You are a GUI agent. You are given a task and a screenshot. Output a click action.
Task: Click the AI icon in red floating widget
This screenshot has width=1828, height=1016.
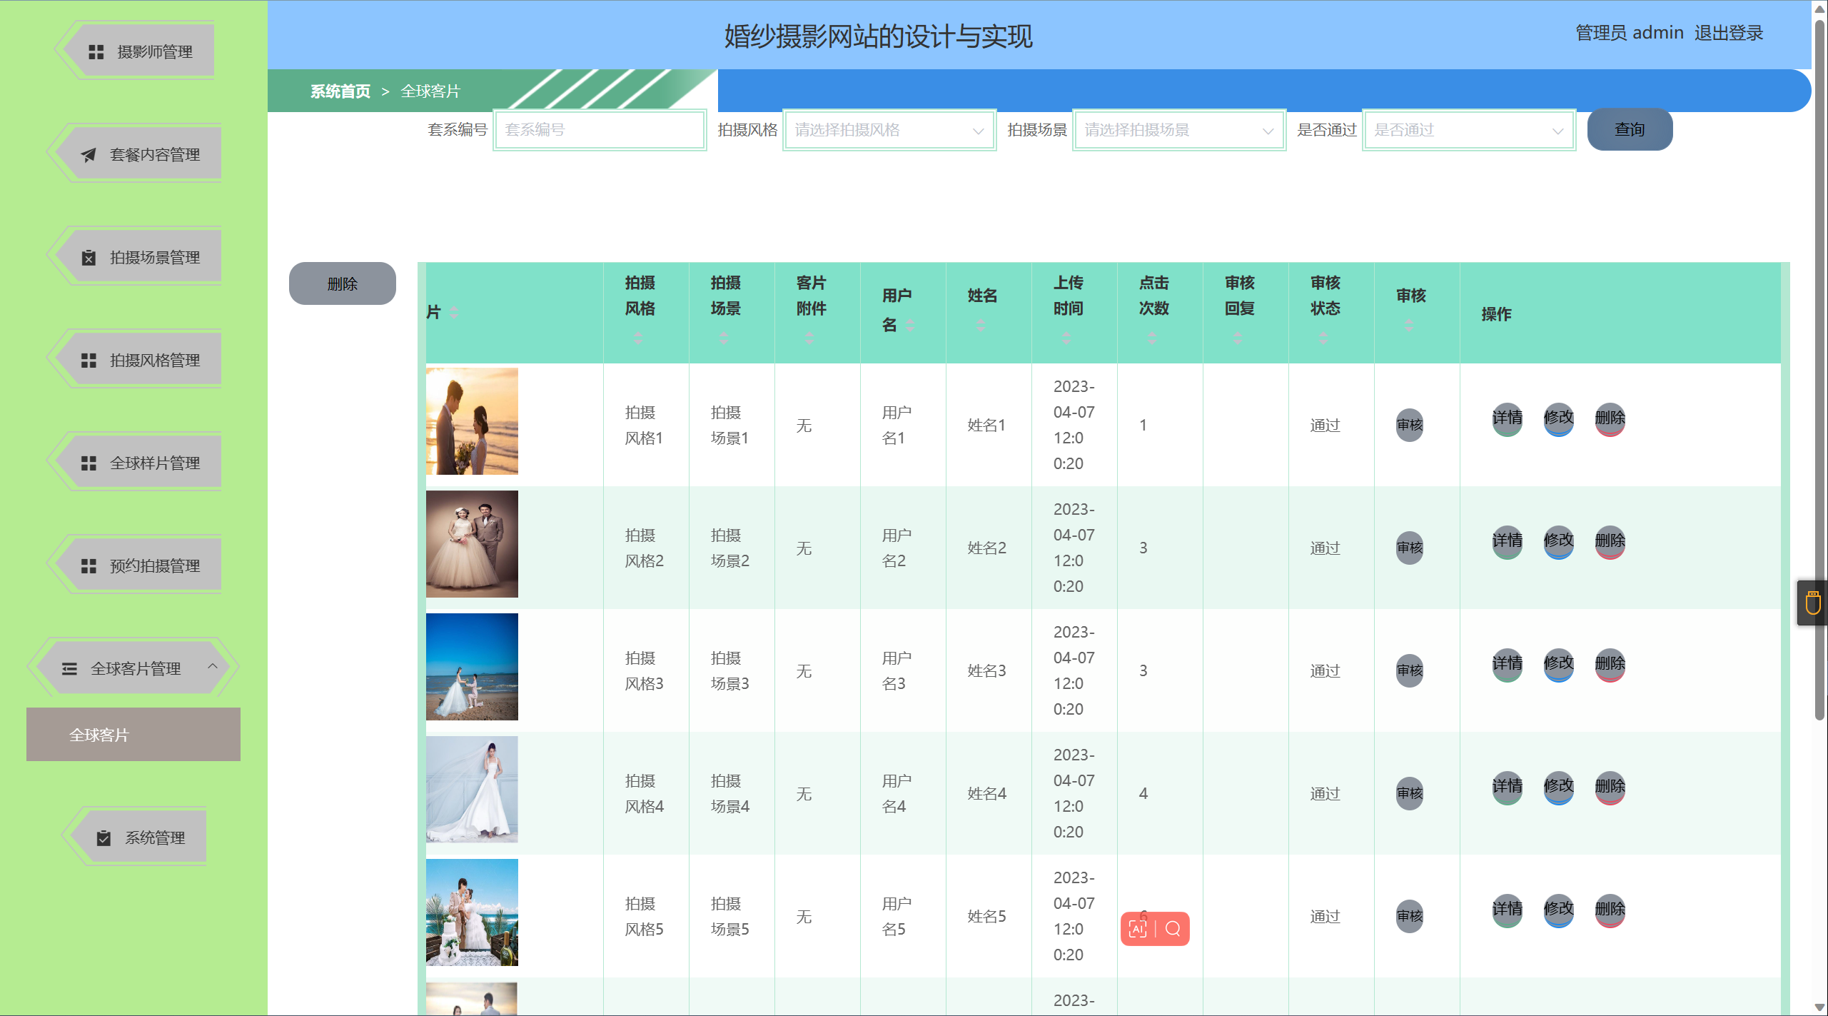click(1138, 929)
